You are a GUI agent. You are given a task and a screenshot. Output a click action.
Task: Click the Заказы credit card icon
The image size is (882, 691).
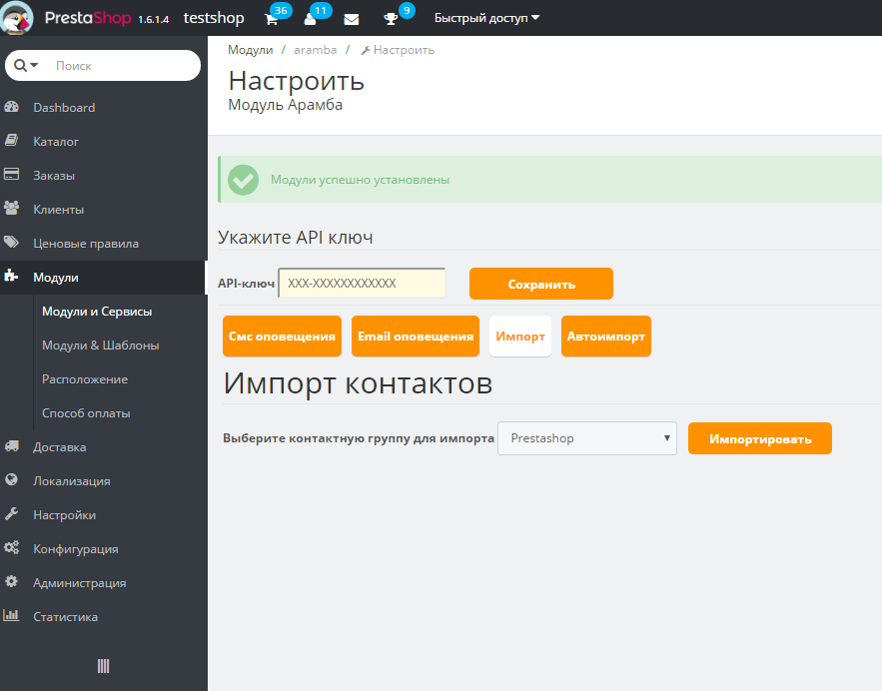[x=11, y=175]
